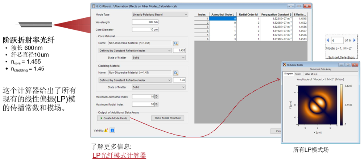
Task: Click the effective index cell 1.4513
Action: 300,39
